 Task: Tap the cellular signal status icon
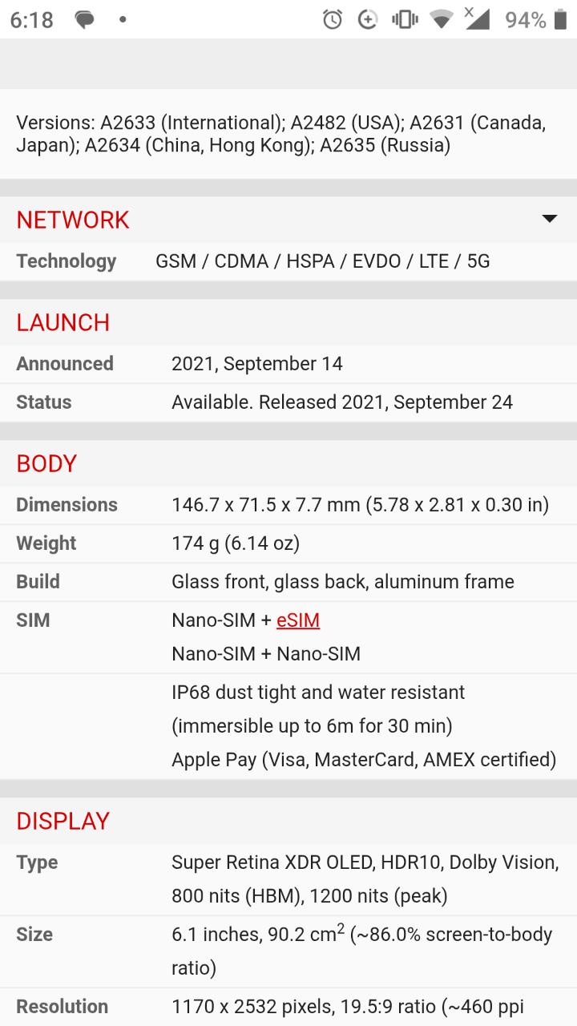pos(477,19)
